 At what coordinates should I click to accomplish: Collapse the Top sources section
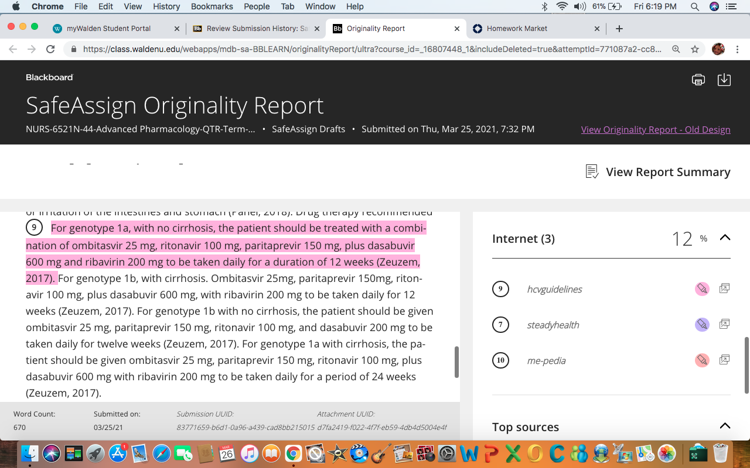[725, 426]
